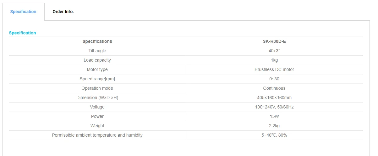Image resolution: width=378 pixels, height=156 pixels.
Task: Click the Speed range[rpm] label
Action: tap(97, 79)
